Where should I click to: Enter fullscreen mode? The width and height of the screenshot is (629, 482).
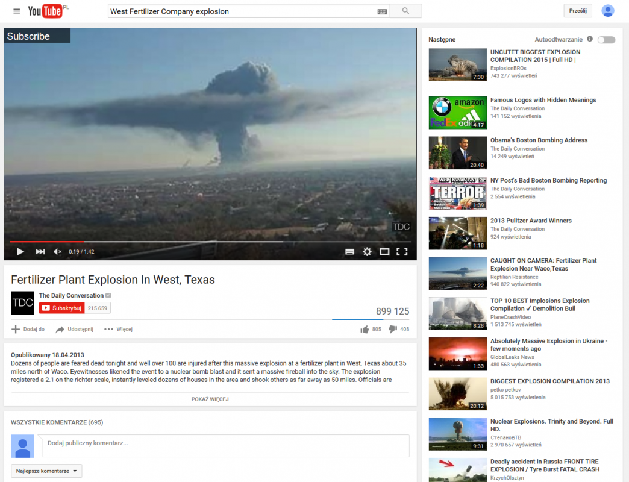click(x=402, y=252)
